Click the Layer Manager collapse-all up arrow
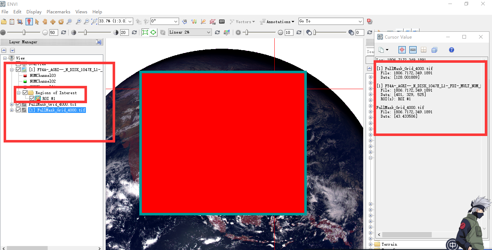 coord(4,51)
